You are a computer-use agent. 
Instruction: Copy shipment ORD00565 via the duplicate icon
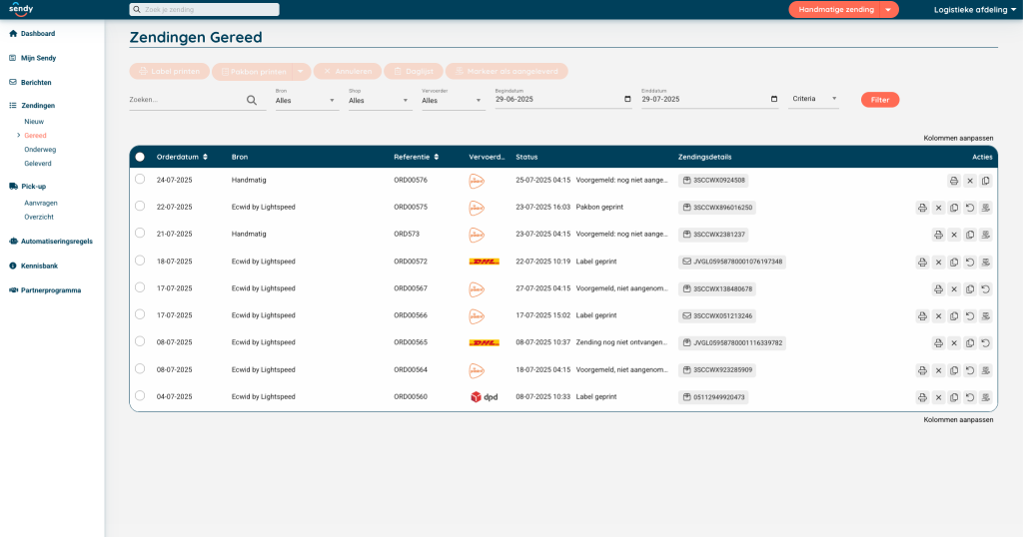(970, 342)
